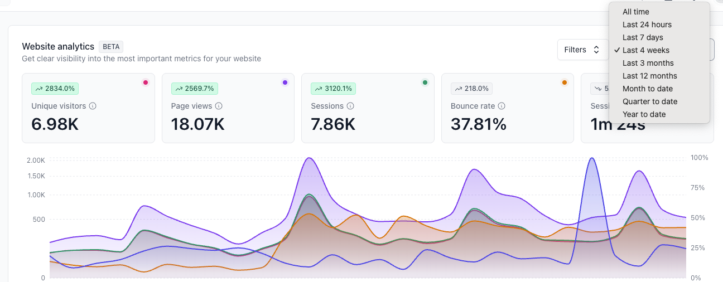
Task: Click the 218.0% bounce rate trend badge
Action: (471, 88)
